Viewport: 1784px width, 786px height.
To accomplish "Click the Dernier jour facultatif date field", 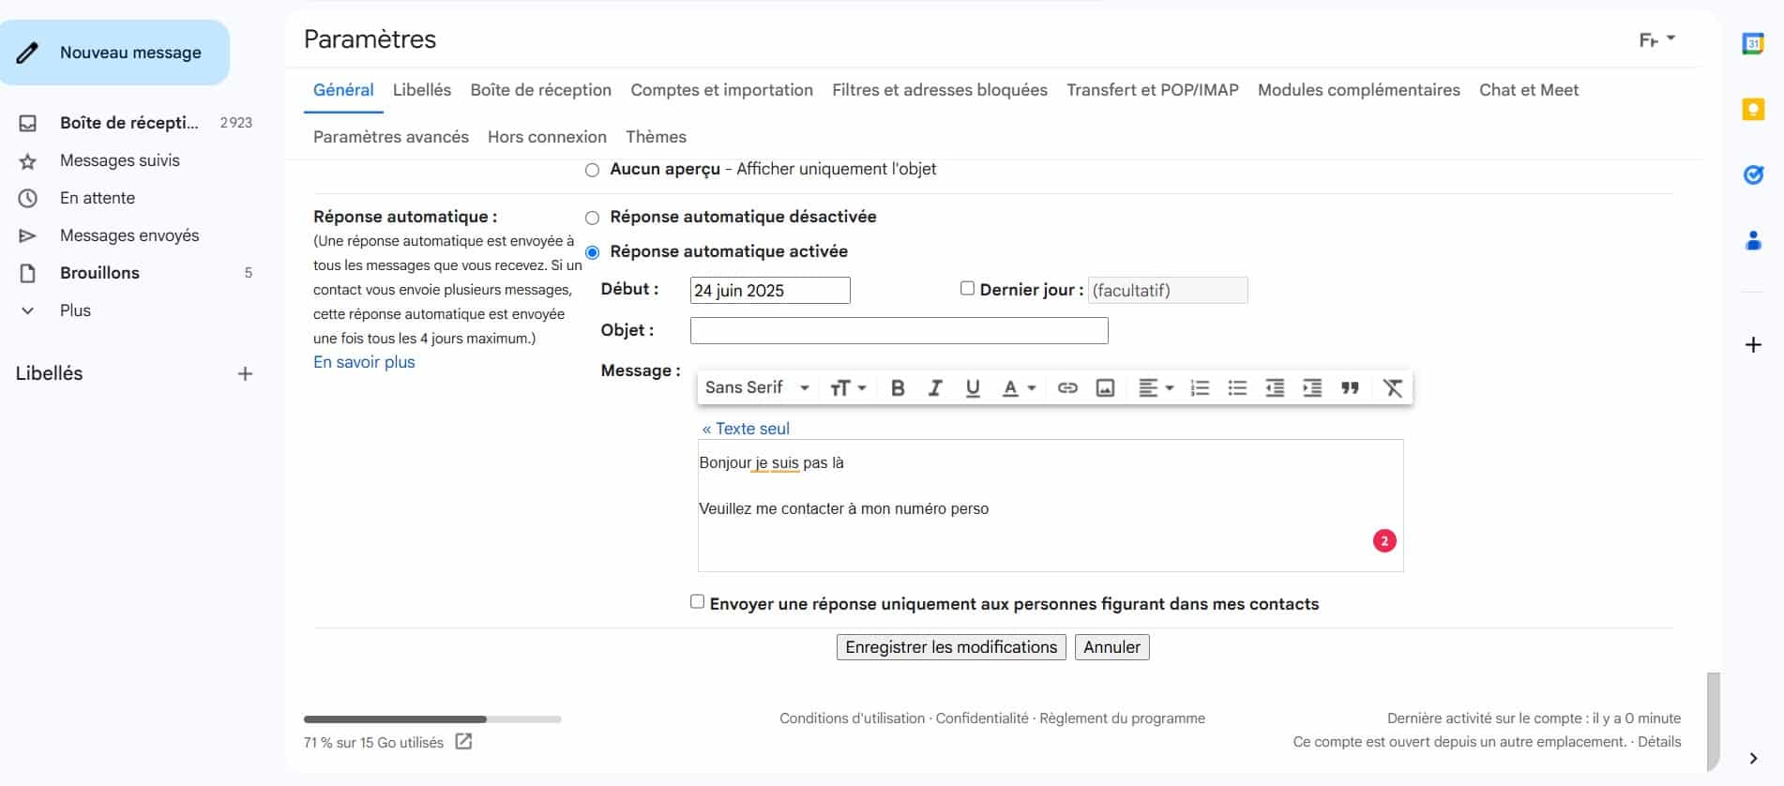I will click(1168, 290).
